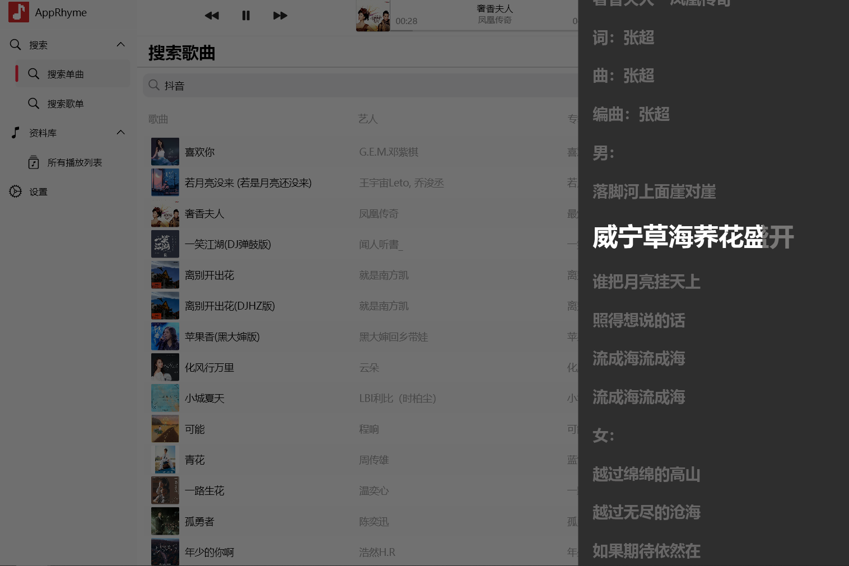Click the 资料库 music note icon
Image resolution: width=849 pixels, height=566 pixels.
coord(15,132)
